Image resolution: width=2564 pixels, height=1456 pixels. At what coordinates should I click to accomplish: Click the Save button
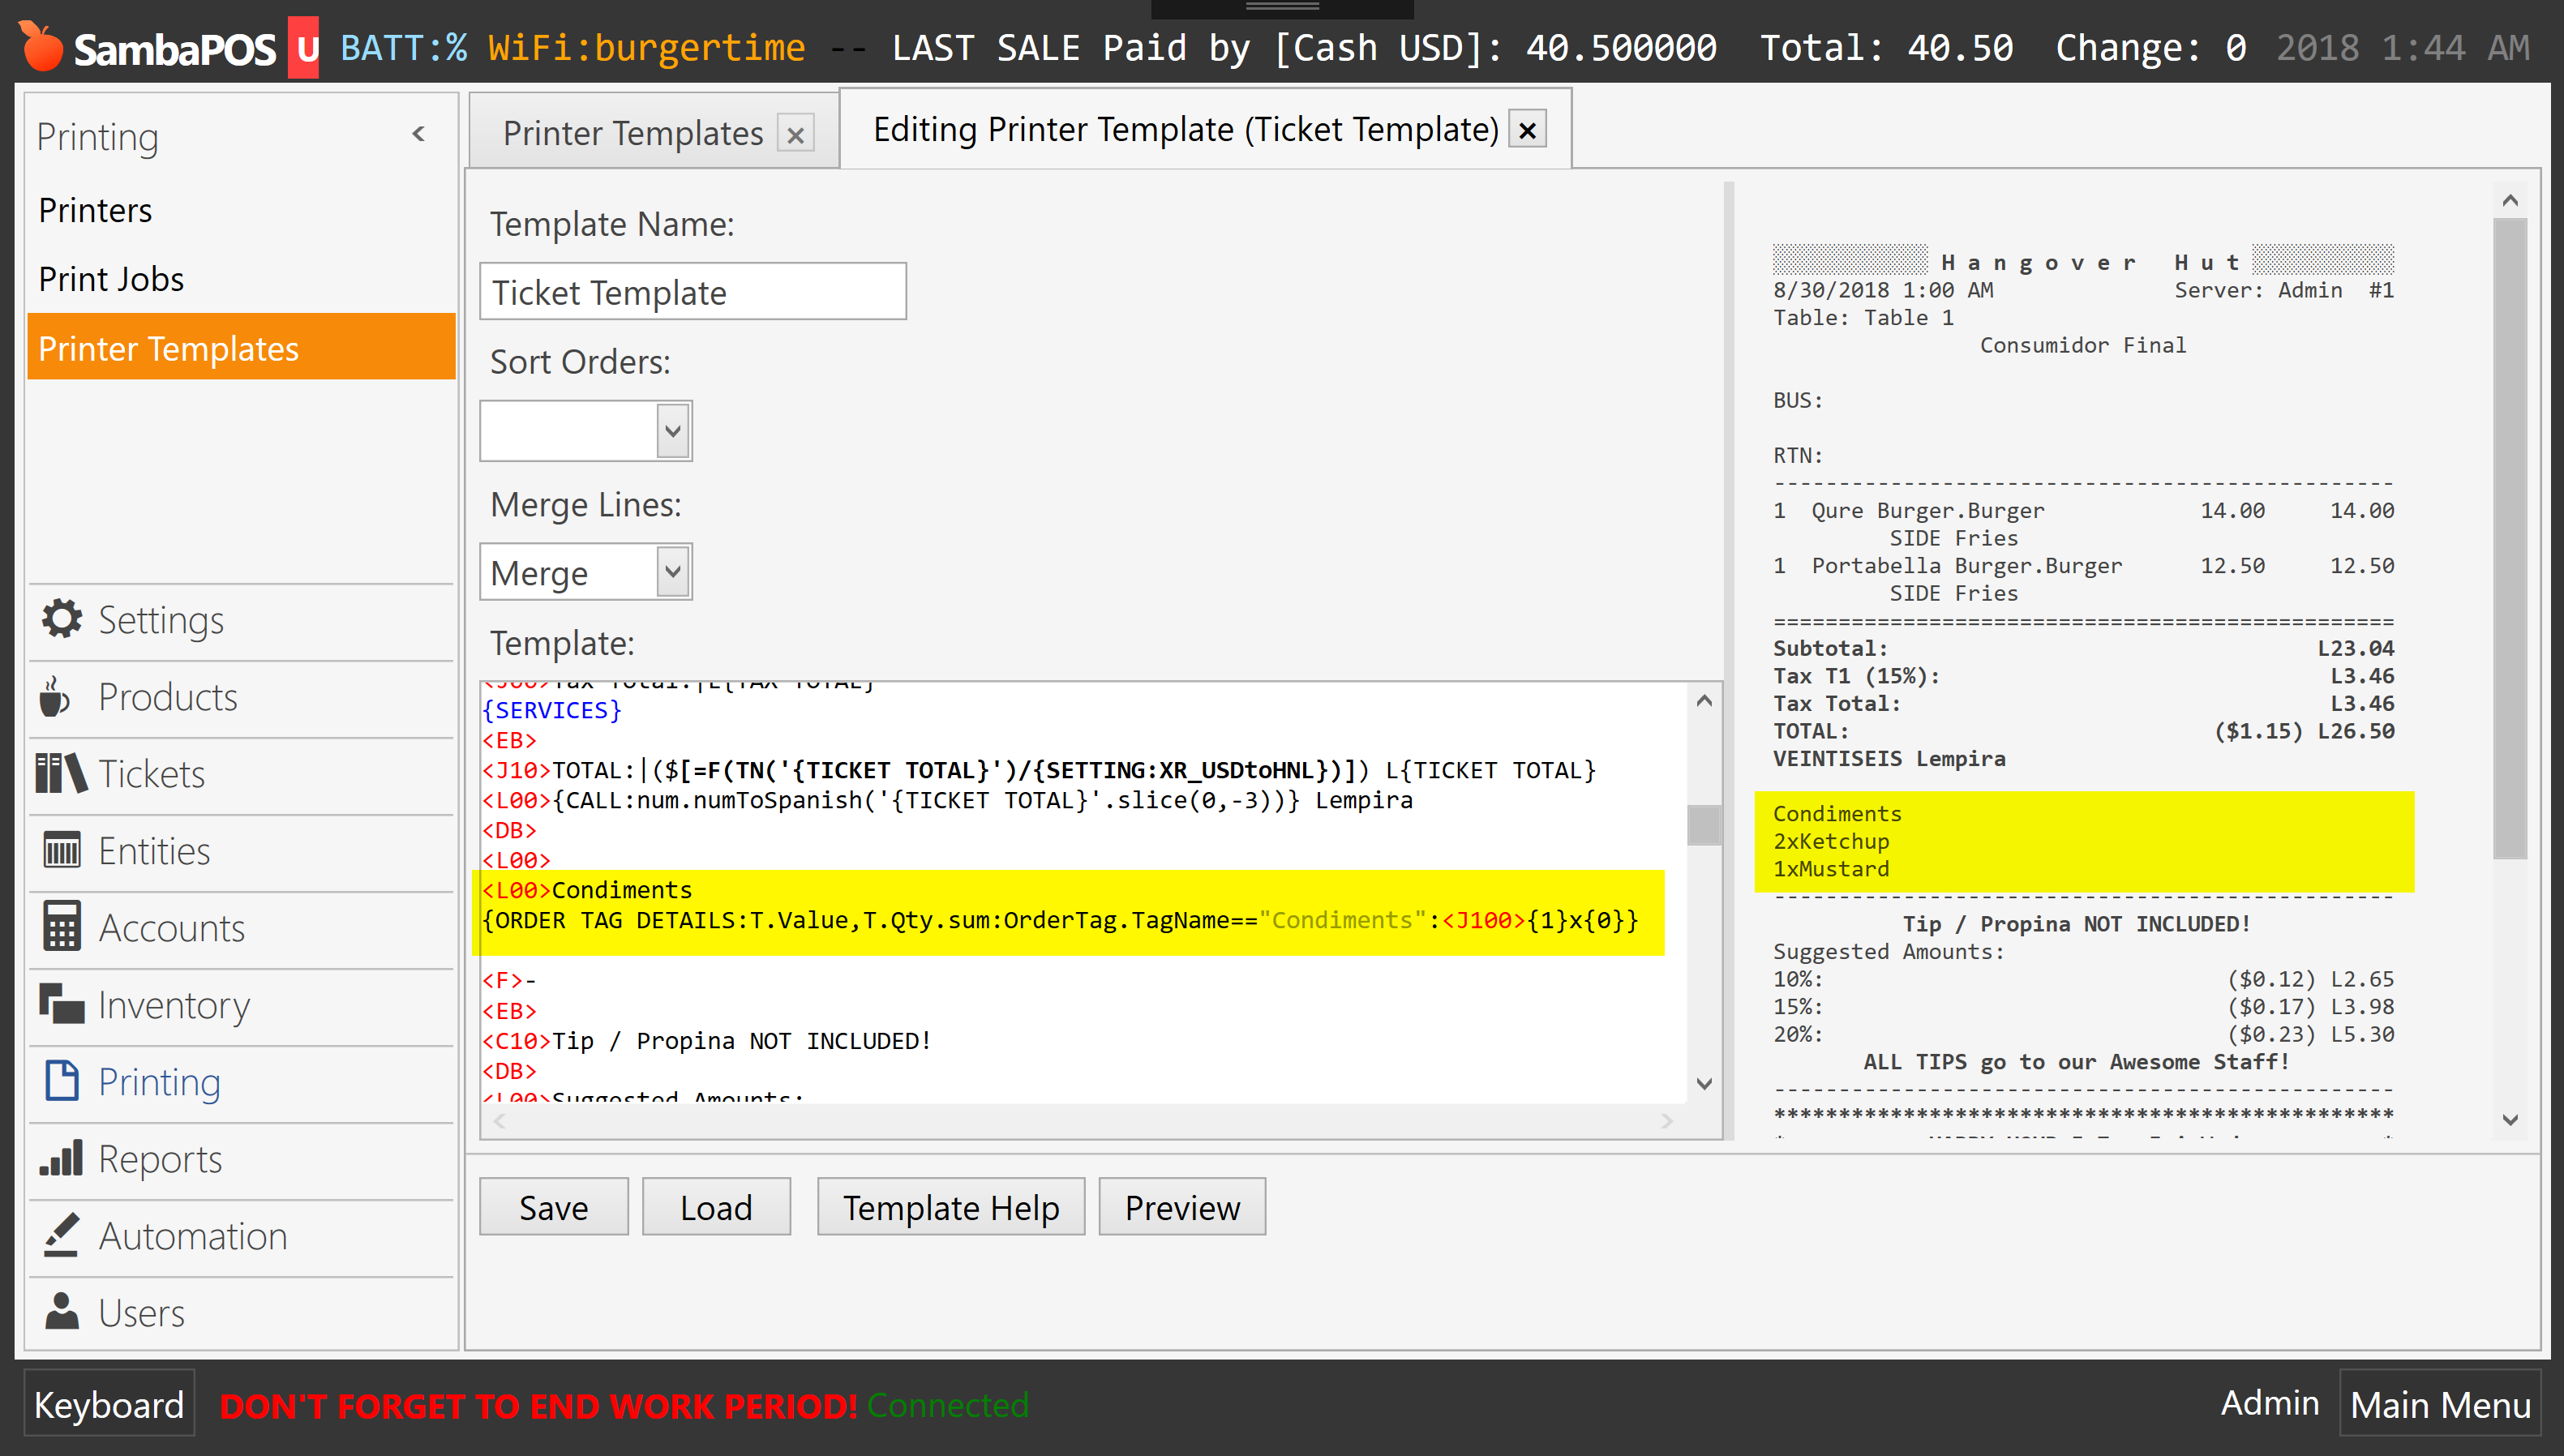coord(554,1207)
